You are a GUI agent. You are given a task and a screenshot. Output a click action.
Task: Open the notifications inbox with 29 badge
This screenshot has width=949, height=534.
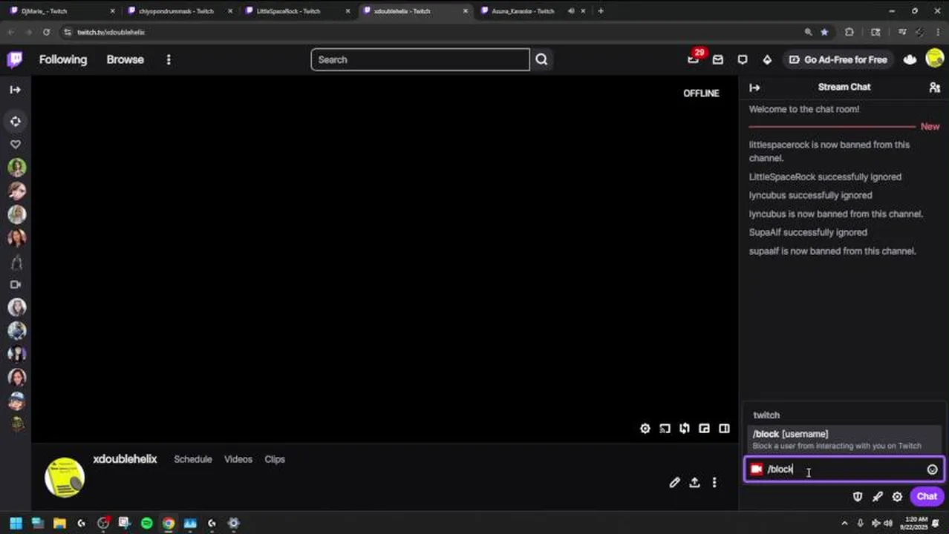point(694,59)
